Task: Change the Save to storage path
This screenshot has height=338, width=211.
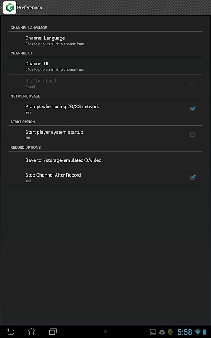Action: point(105,160)
